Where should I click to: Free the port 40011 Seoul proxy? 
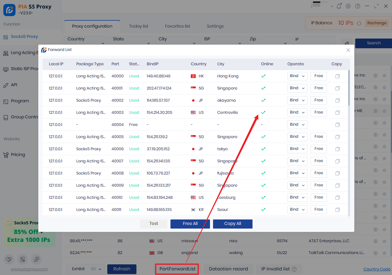pos(318,209)
